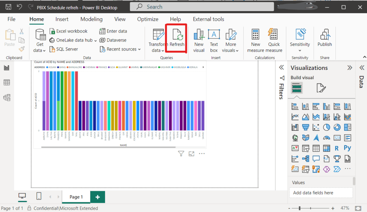Click the Refresh queries button
The image size is (367, 212).
[177, 38]
